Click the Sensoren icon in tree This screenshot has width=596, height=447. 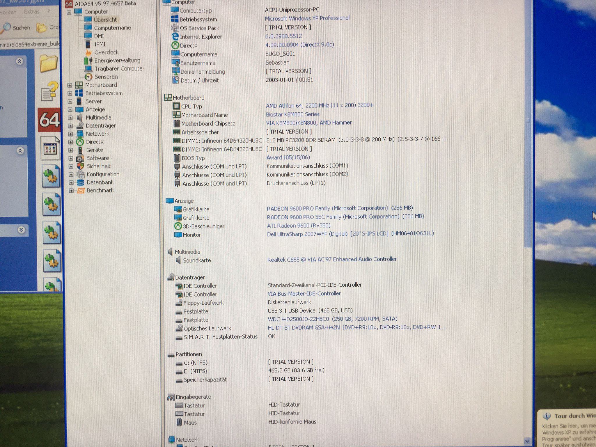point(88,77)
